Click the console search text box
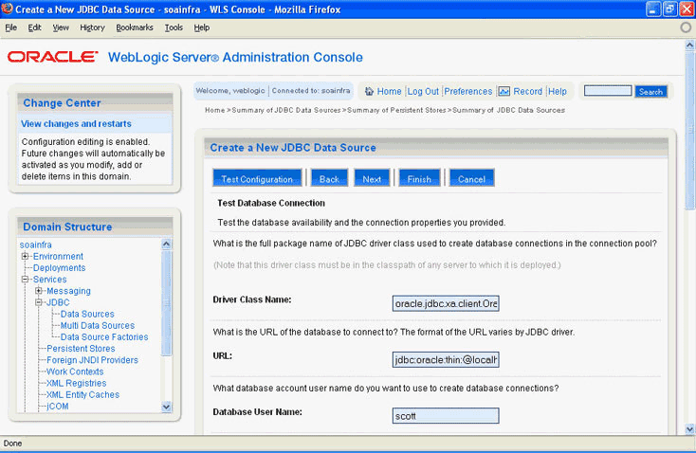The height and width of the screenshot is (453, 696). click(608, 91)
